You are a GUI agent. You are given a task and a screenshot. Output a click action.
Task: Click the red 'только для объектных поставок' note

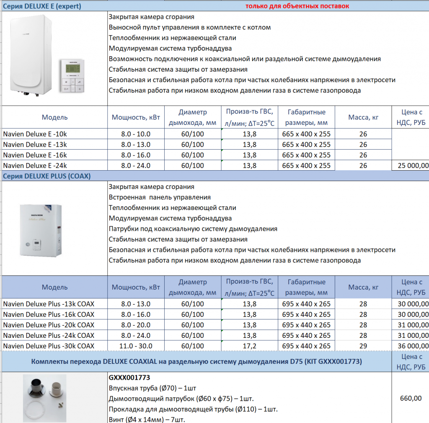(x=297, y=6)
